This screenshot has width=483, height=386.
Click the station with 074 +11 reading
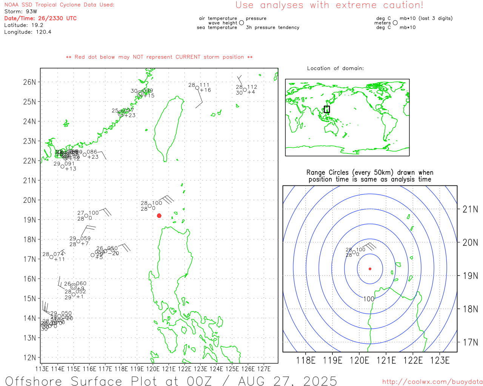[52, 257]
